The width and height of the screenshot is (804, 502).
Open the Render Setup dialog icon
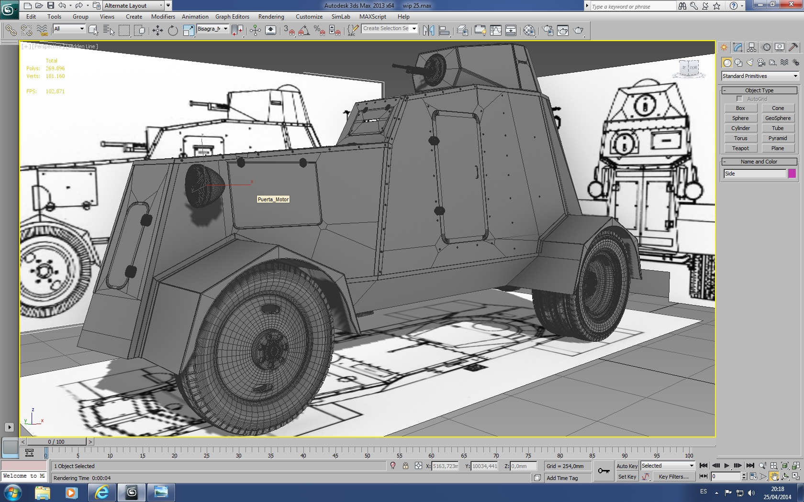[547, 31]
